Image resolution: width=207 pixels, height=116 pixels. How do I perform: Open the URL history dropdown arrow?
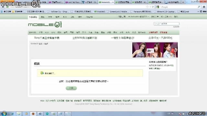pos(150,7)
